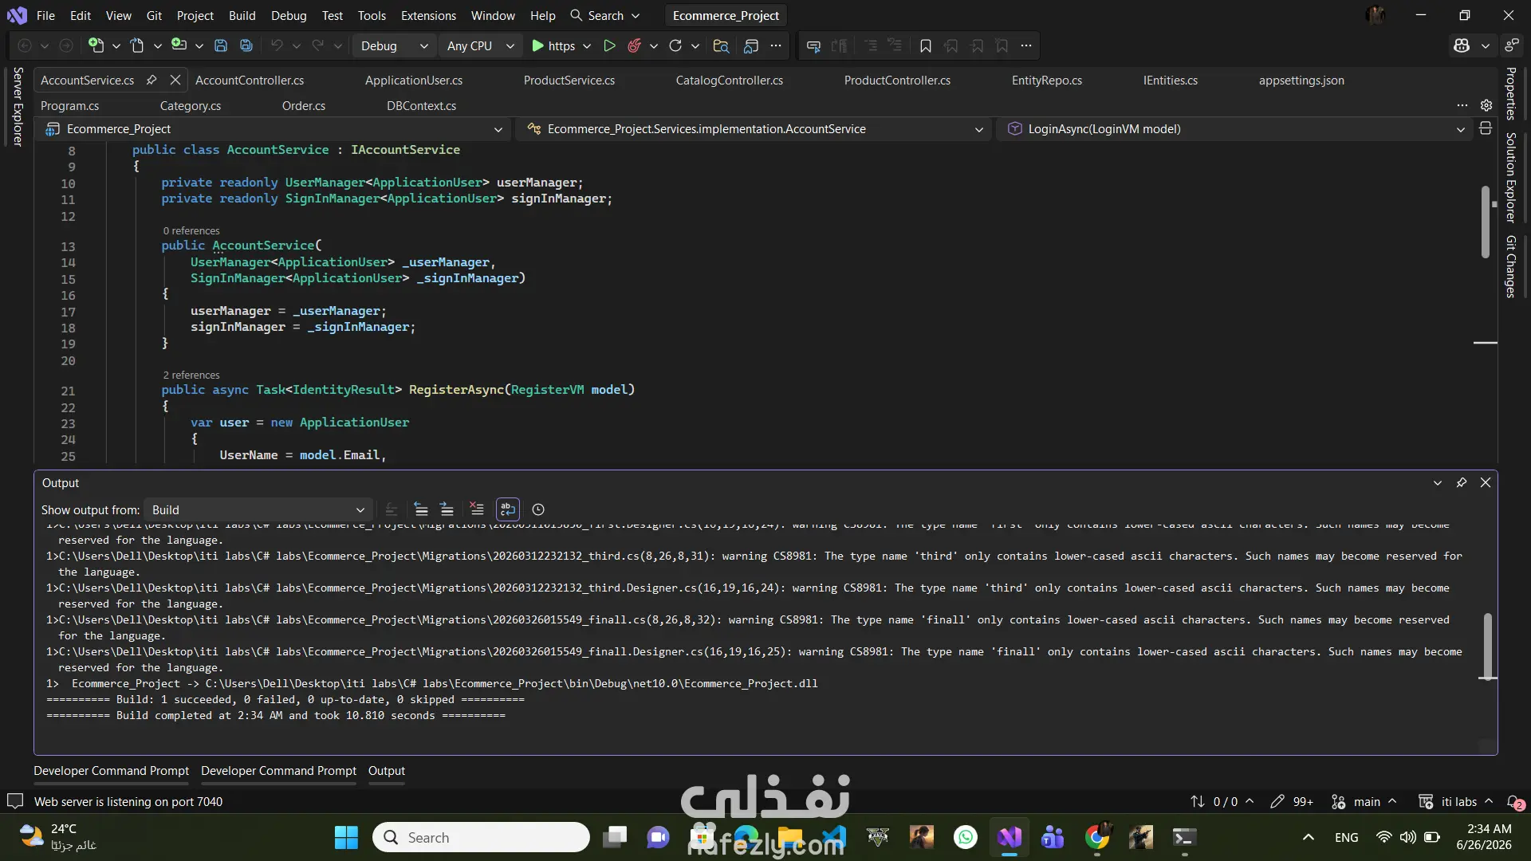
Task: Open the Build menu
Action: pyautogui.click(x=242, y=15)
